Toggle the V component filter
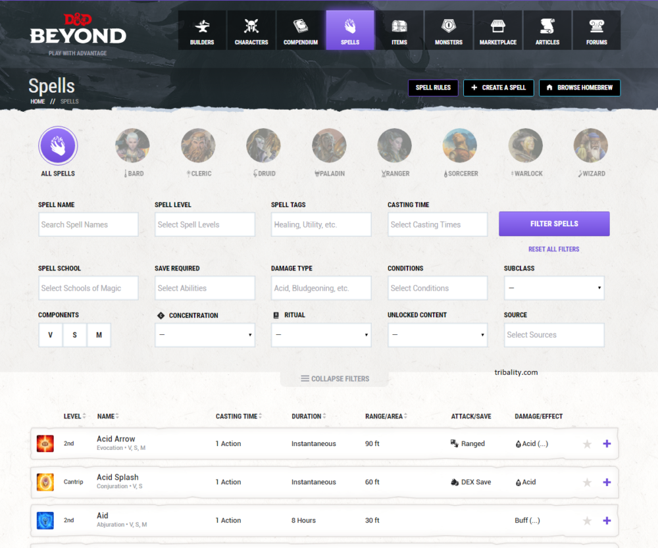 coord(51,335)
